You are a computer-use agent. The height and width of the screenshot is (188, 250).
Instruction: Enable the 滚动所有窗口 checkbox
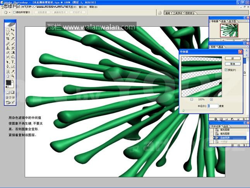(x=14, y=12)
